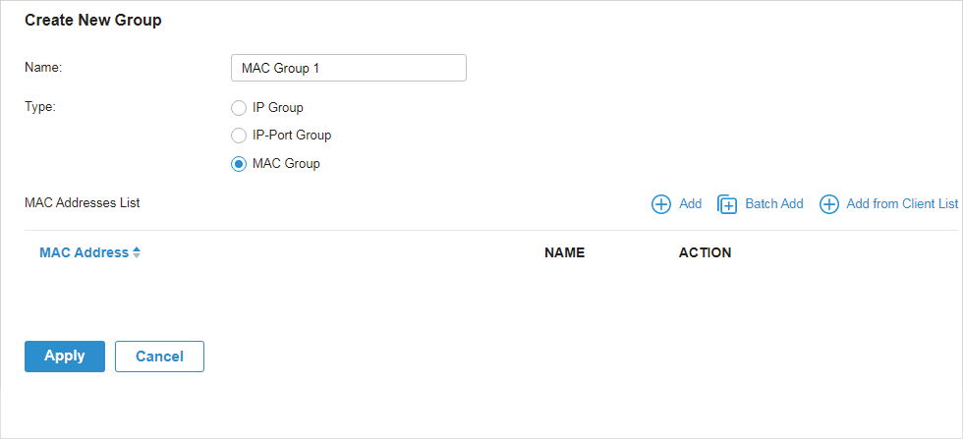Click the IP-Port Group label text
963x439 pixels.
coord(292,136)
